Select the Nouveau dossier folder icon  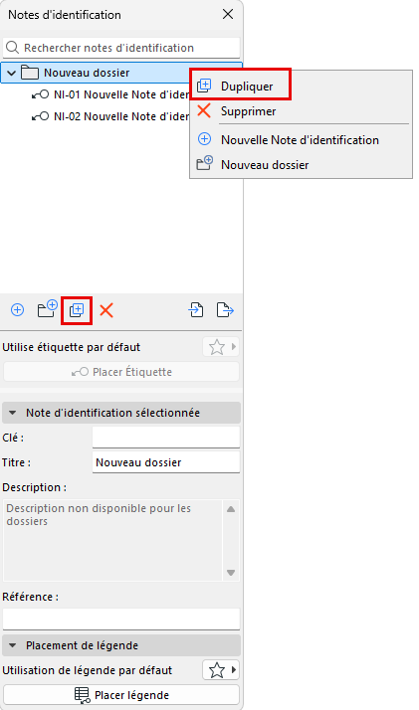(30, 73)
